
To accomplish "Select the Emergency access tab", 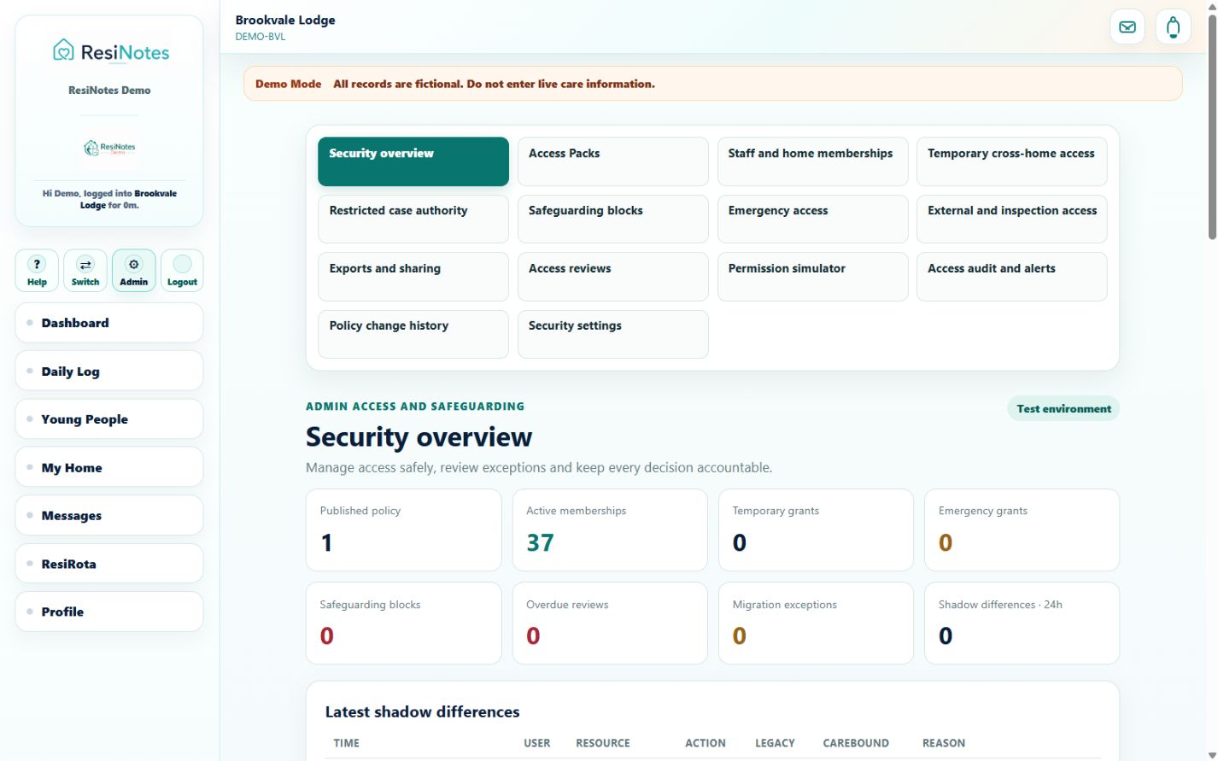I will (812, 219).
